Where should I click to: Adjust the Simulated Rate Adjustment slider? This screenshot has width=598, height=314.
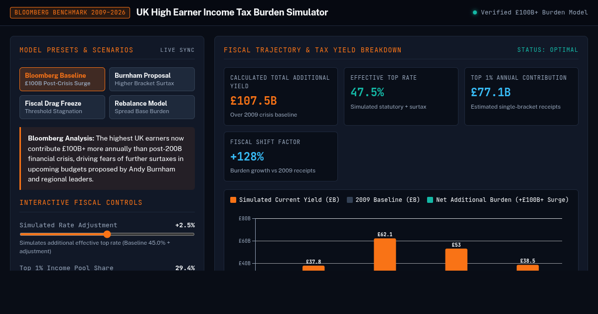point(107,234)
